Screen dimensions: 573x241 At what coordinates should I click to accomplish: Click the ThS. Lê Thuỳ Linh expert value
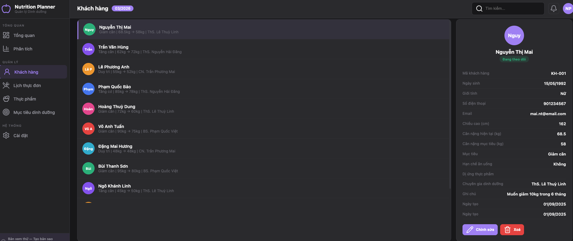pos(549,184)
